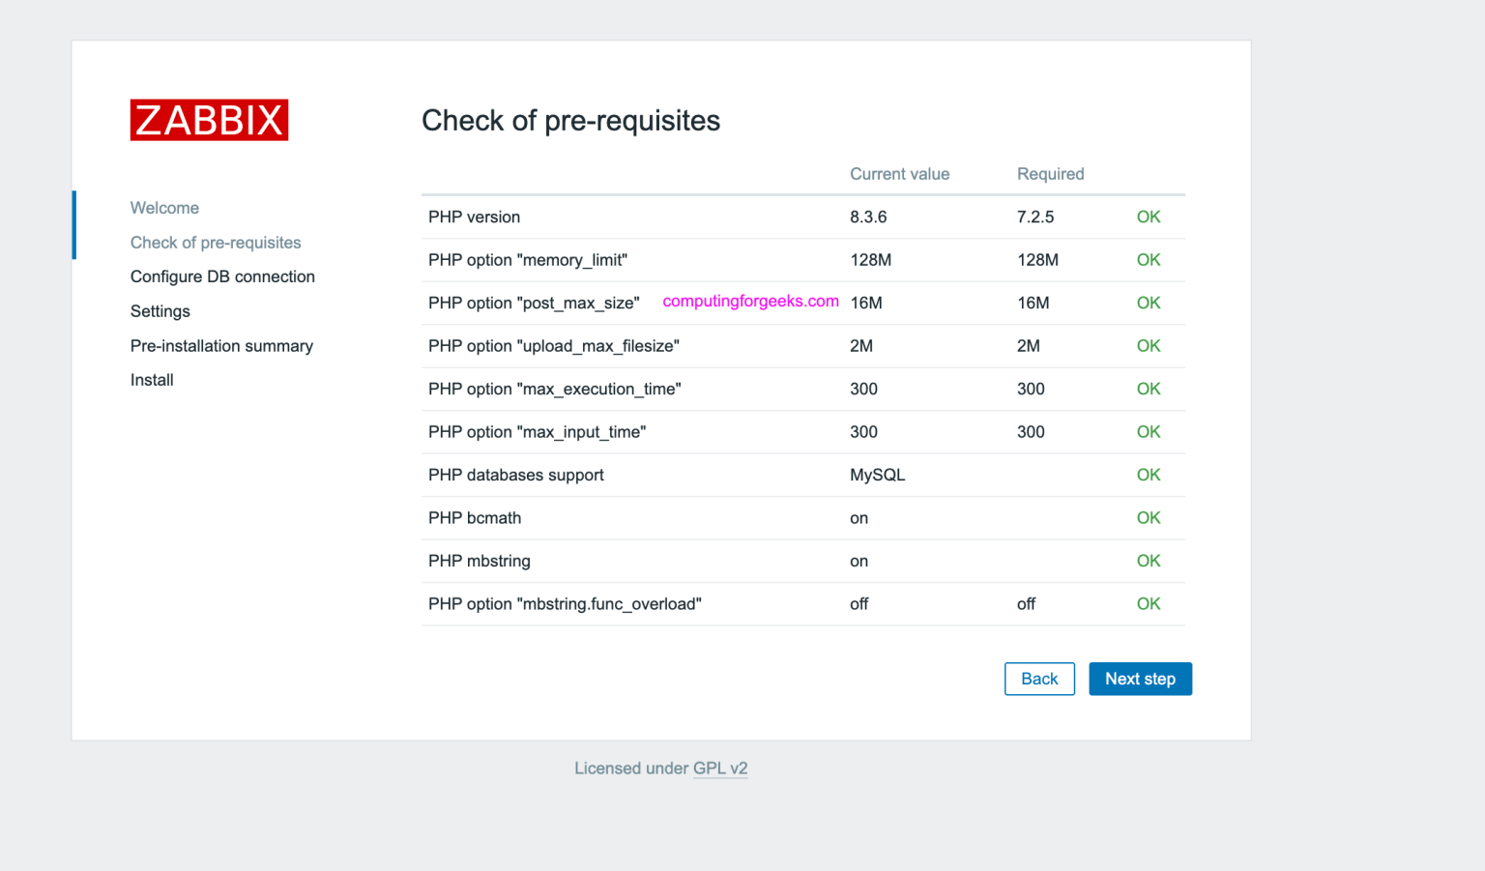Click the PHP version row
Image resolution: width=1485 pixels, height=871 pixels.
click(474, 217)
